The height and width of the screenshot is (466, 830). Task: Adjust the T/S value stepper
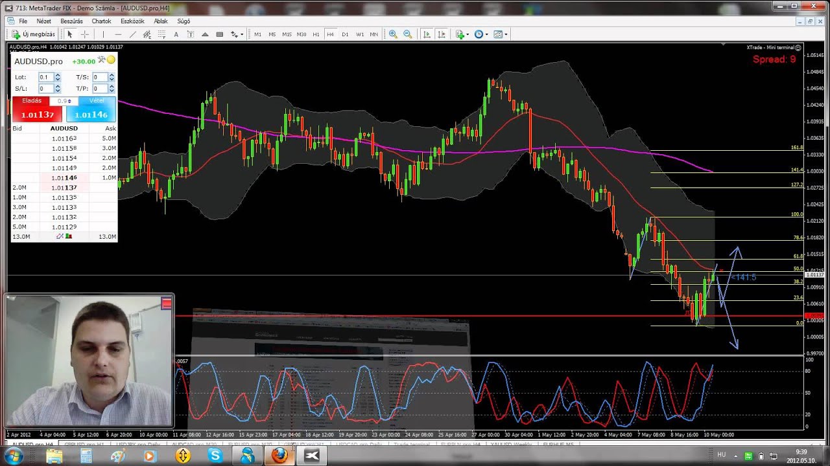[112, 77]
